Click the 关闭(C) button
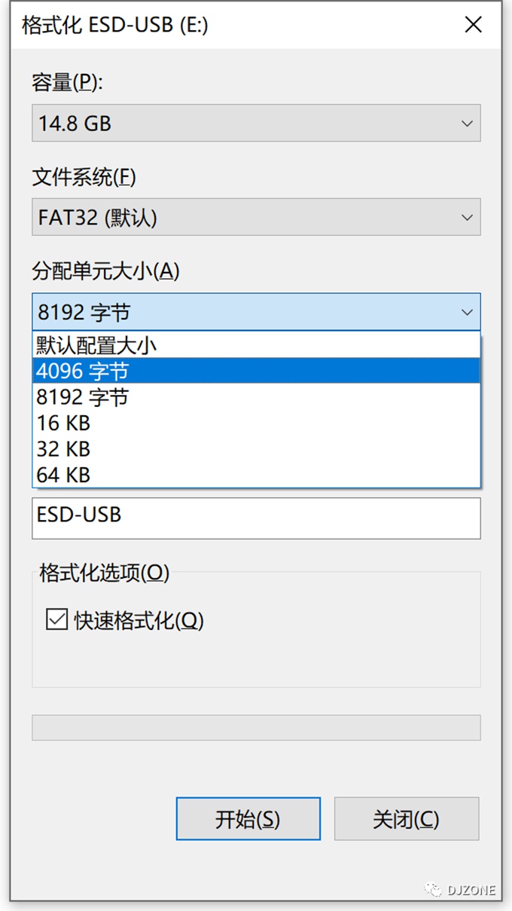The height and width of the screenshot is (911, 512). click(x=406, y=819)
